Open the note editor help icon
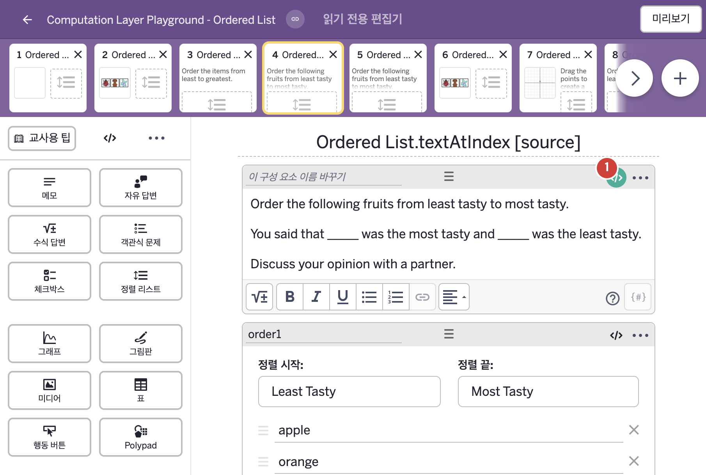This screenshot has height=475, width=706. tap(612, 298)
